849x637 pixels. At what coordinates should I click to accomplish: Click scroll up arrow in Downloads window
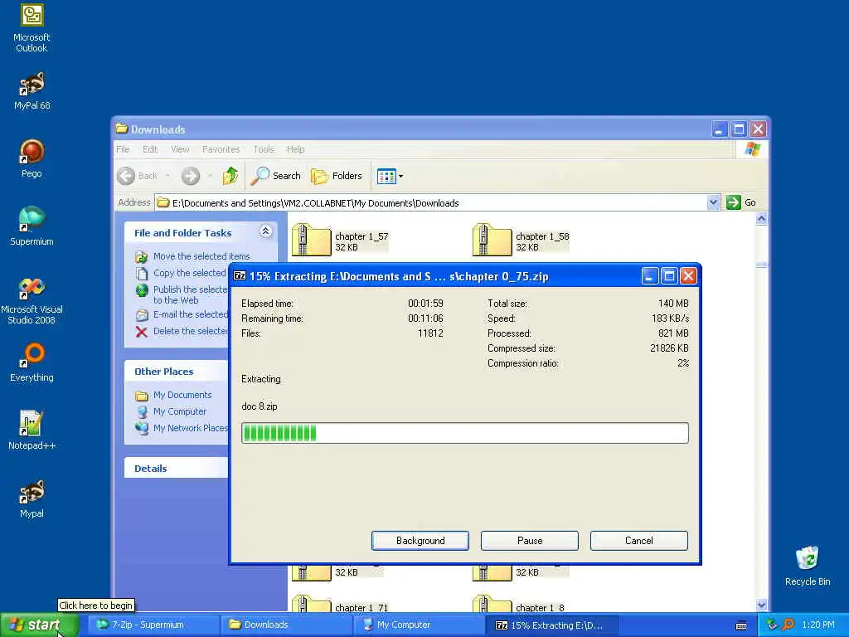(x=761, y=219)
